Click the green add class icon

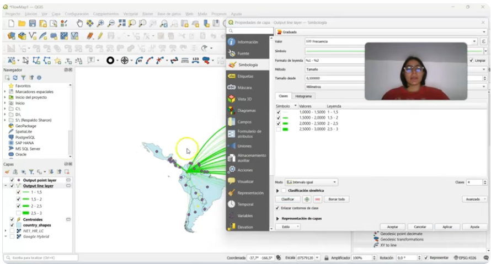pyautogui.click(x=307, y=200)
